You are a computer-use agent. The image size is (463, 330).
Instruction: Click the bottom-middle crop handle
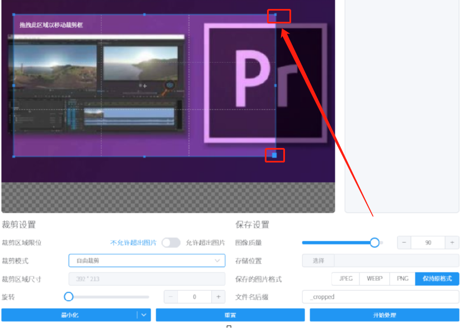point(144,156)
